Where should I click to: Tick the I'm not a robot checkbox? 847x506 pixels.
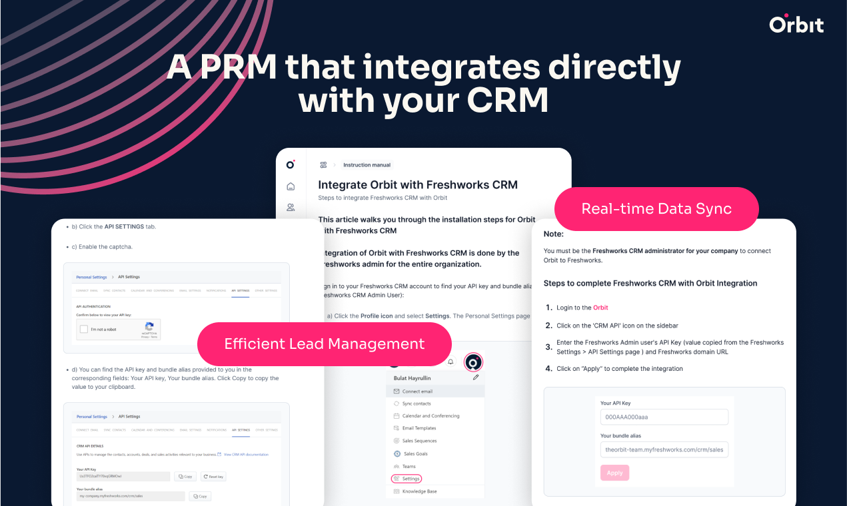[x=83, y=330]
